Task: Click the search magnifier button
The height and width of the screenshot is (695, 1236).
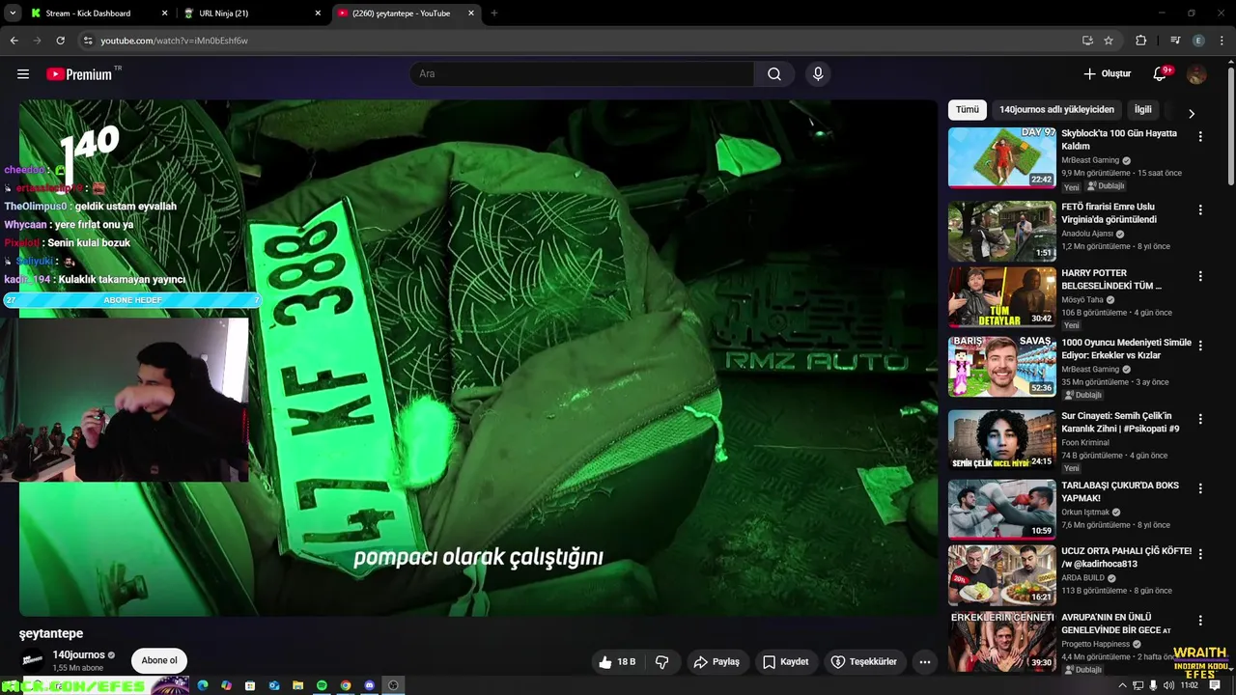Action: tap(774, 74)
